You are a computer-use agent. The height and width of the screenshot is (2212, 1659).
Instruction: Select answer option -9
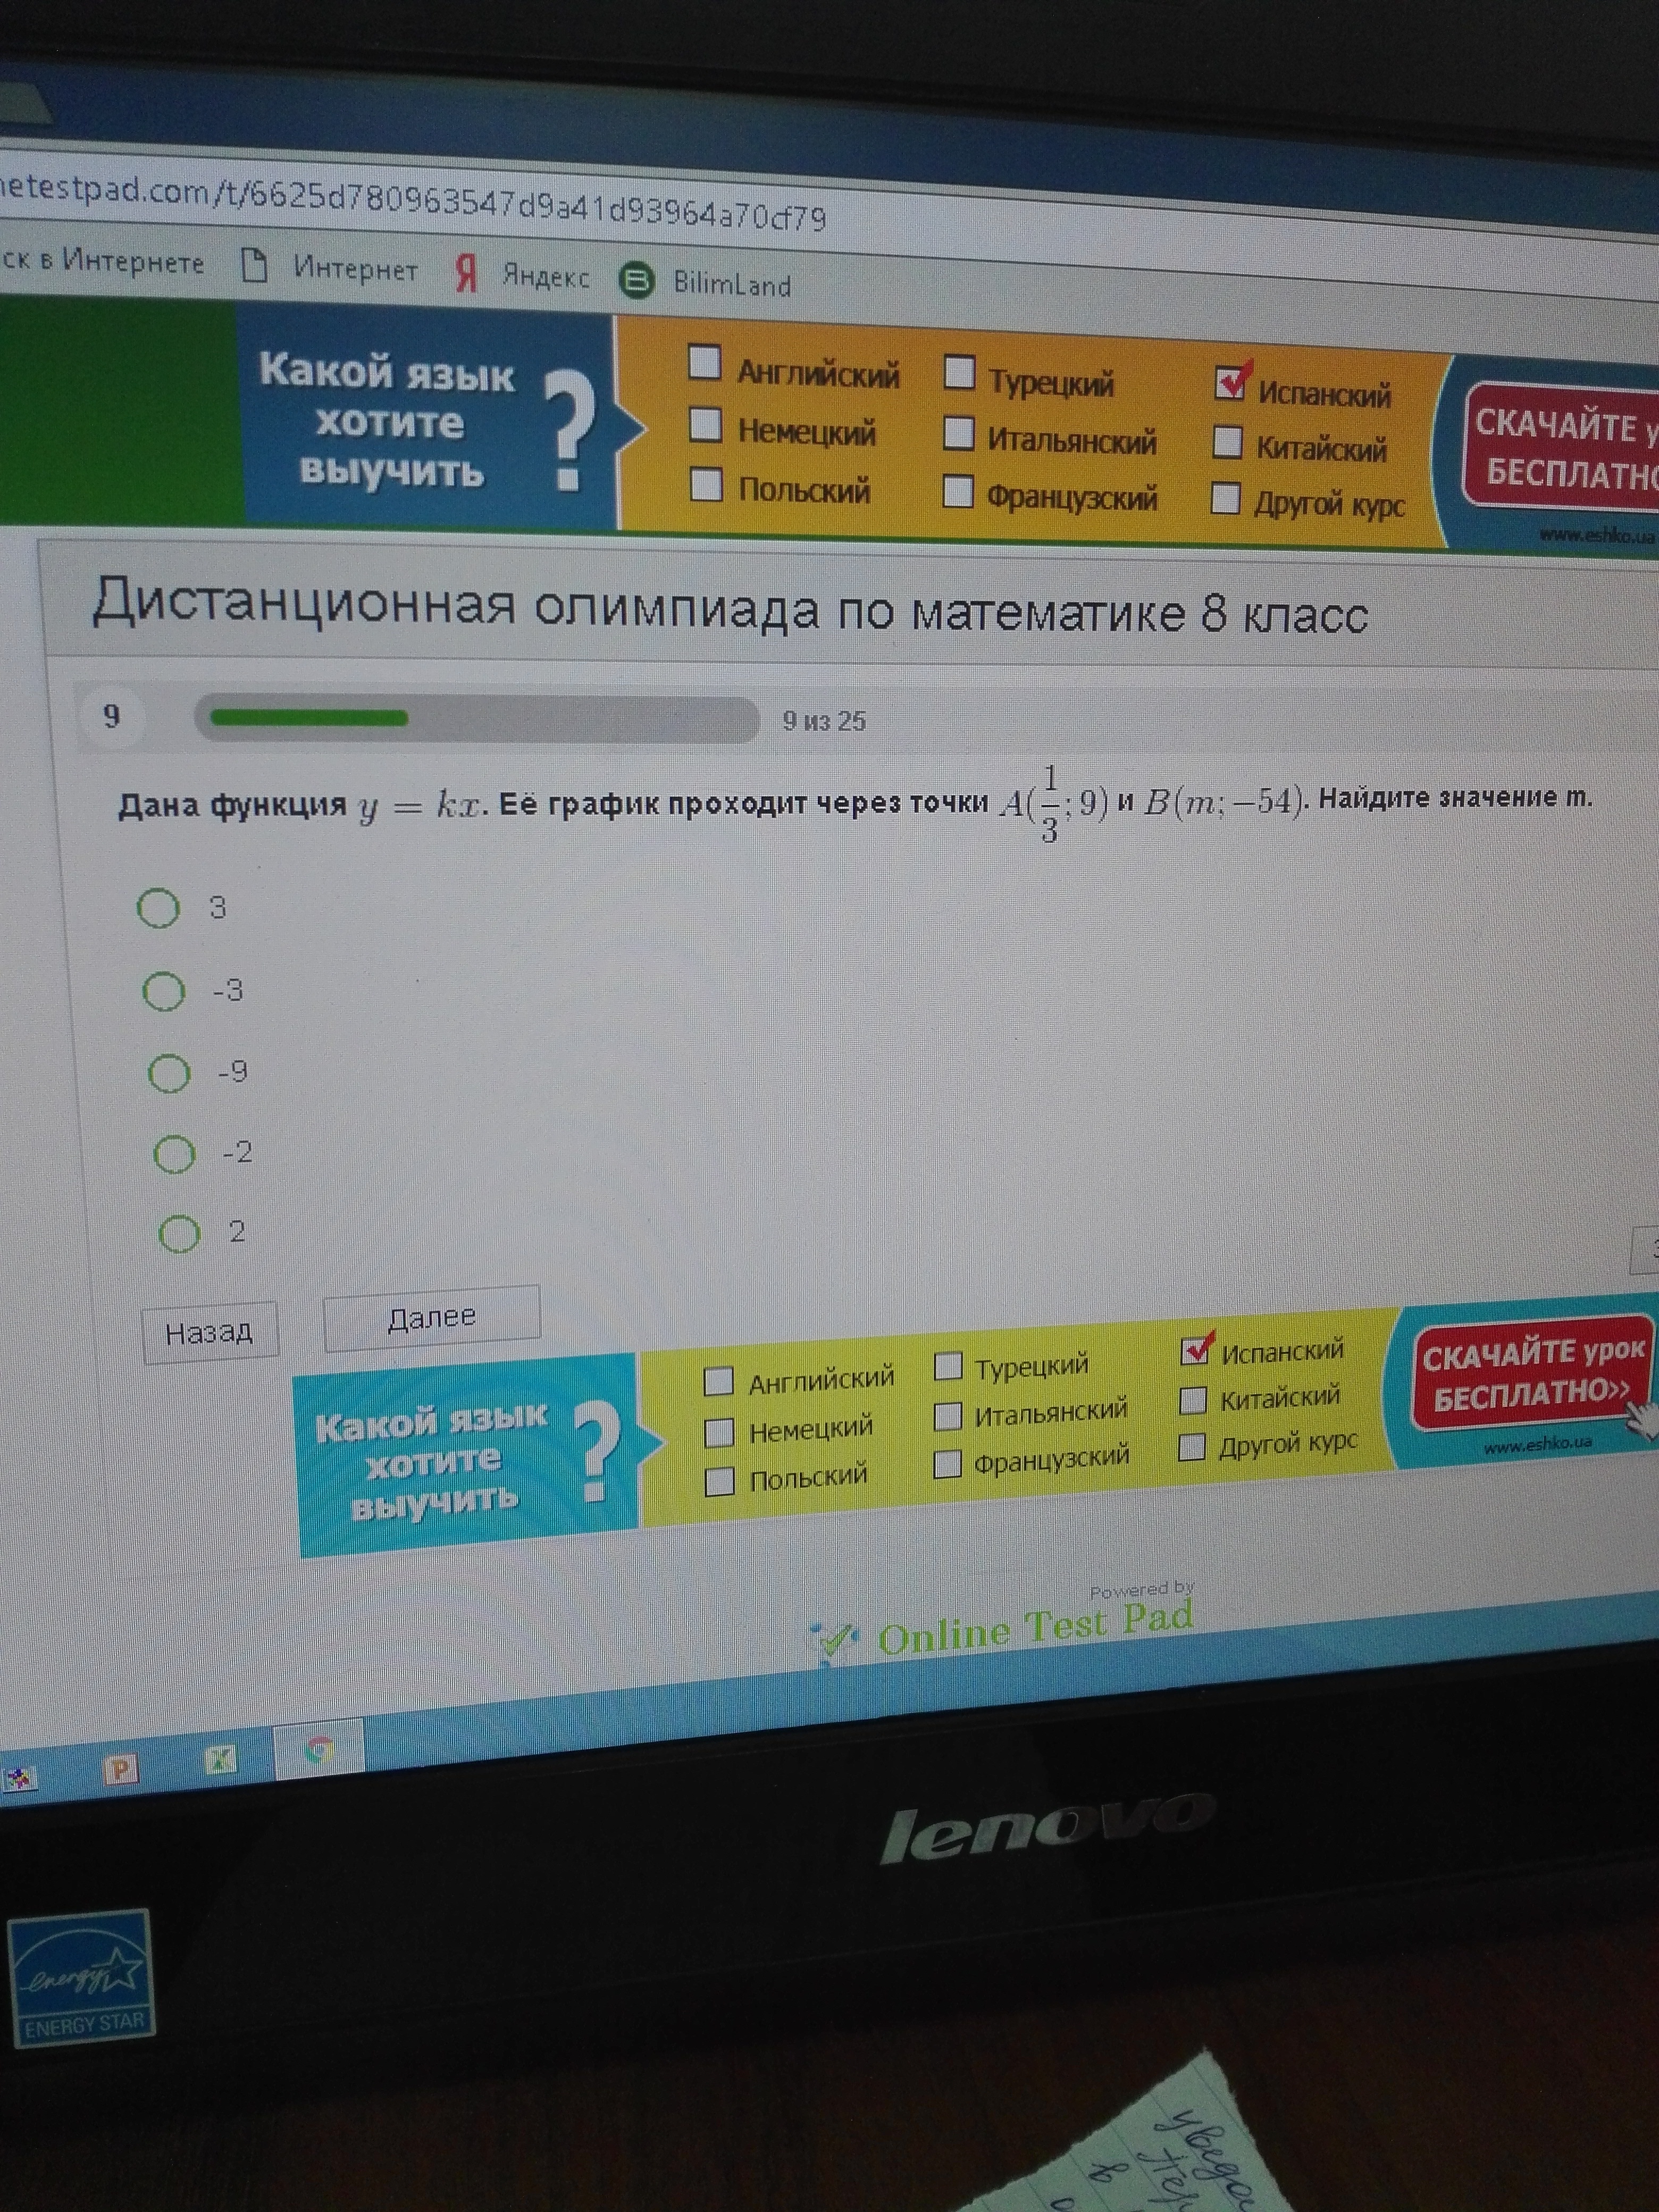coord(169,1073)
